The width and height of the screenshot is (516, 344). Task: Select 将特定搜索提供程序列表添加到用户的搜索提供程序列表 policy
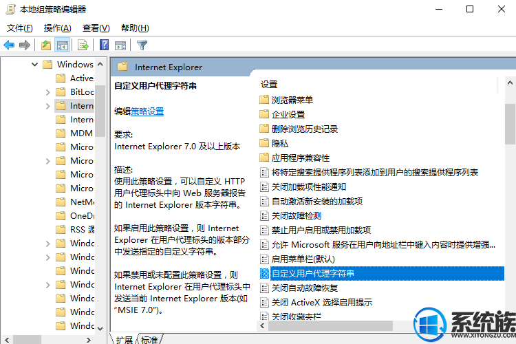pyautogui.click(x=374, y=172)
